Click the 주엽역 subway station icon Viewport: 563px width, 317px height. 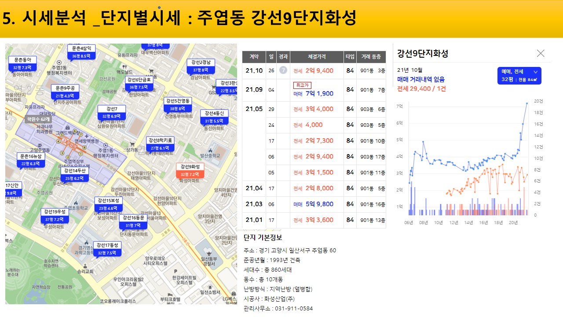[x=63, y=141]
